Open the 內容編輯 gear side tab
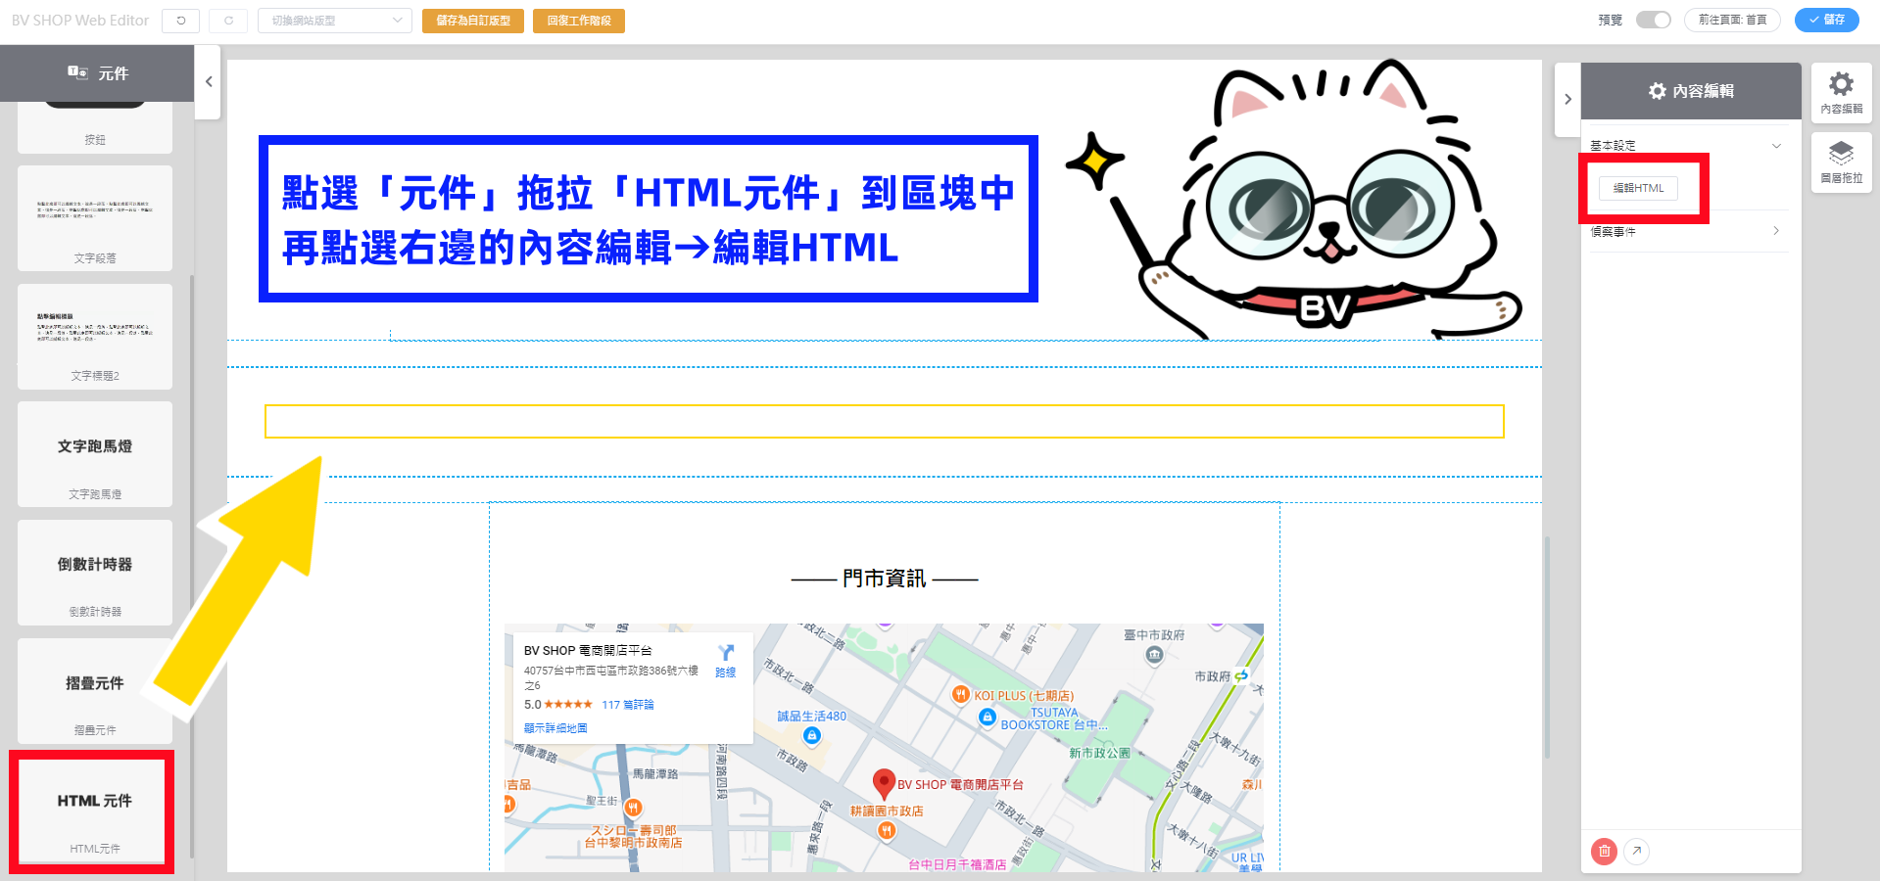 pyautogui.click(x=1842, y=93)
